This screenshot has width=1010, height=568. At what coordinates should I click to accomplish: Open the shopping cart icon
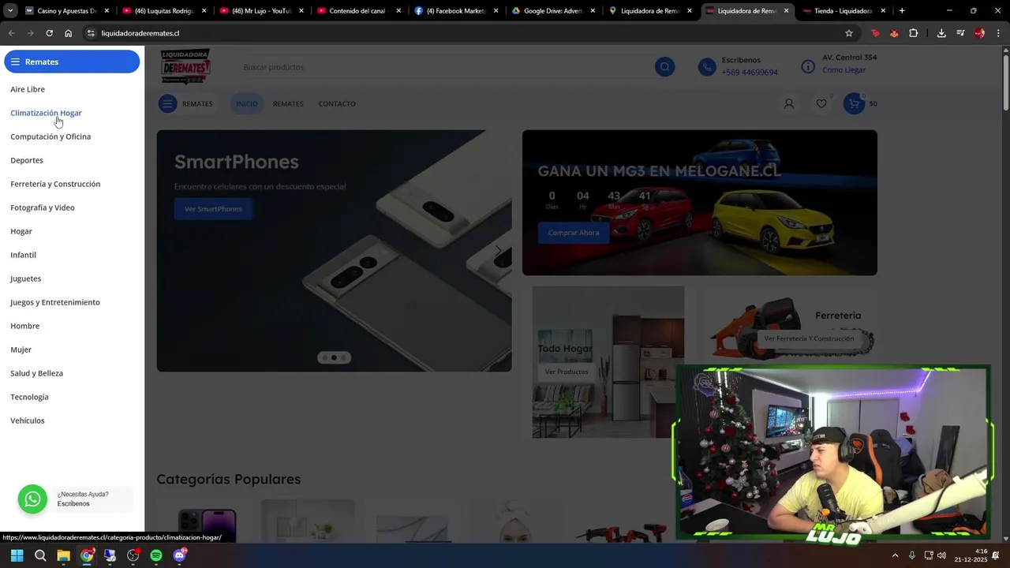pyautogui.click(x=854, y=103)
